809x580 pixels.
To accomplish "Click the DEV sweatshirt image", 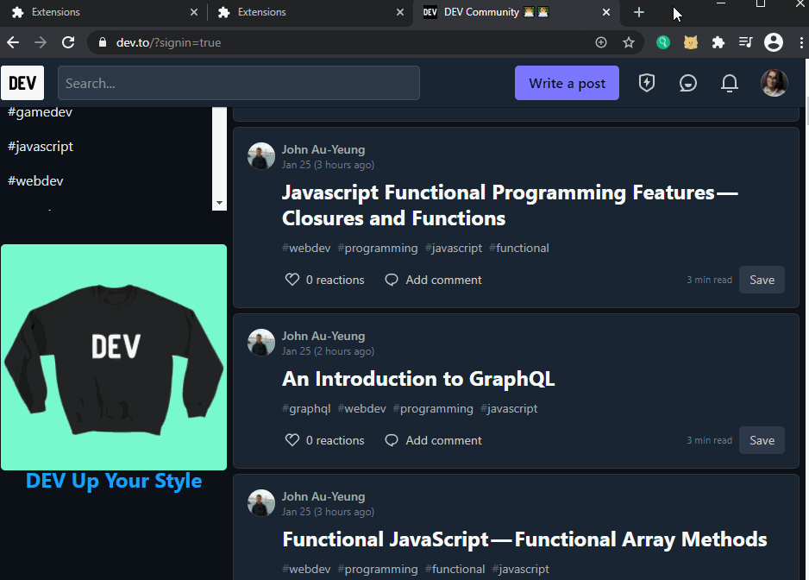I will click(x=114, y=356).
